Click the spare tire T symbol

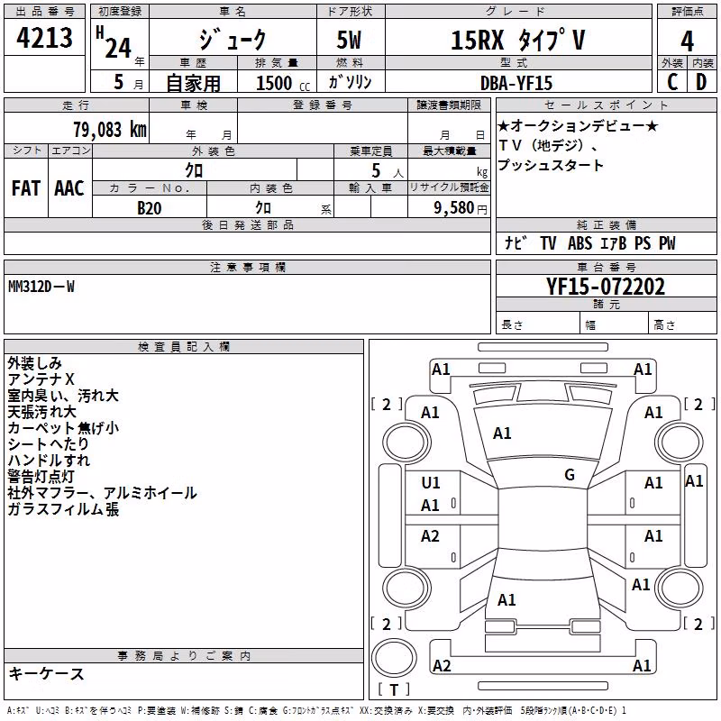394,689
